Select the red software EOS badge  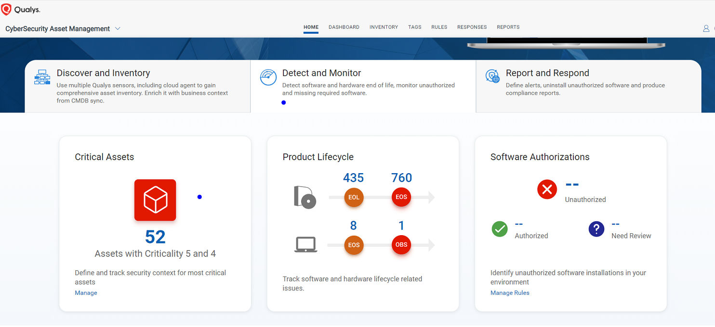point(401,197)
